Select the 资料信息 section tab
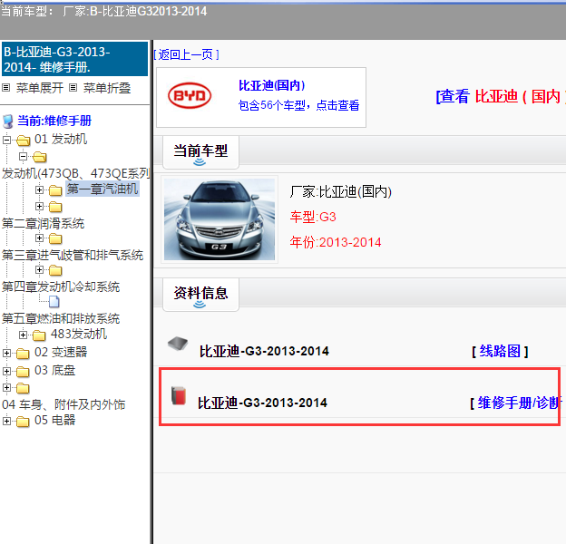Viewport: 566px width, 544px height. pos(200,295)
